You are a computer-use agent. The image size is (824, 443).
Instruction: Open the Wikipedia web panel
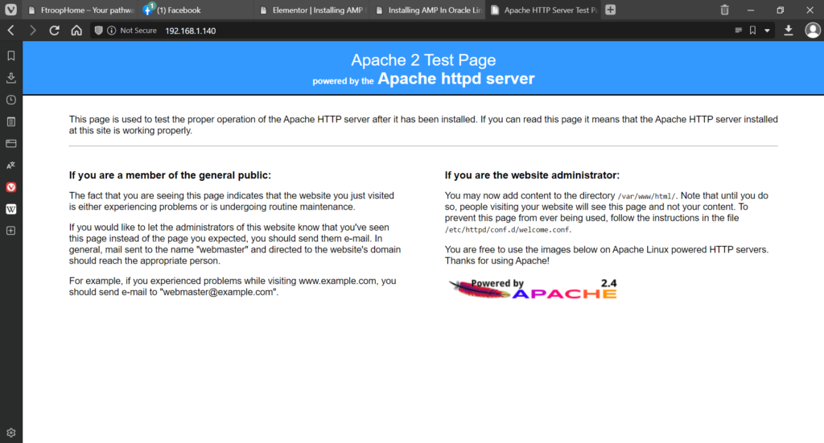click(11, 209)
